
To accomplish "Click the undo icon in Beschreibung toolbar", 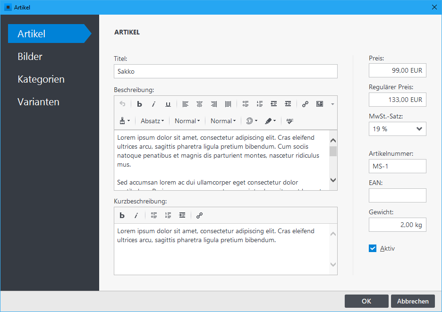I will 122,104.
